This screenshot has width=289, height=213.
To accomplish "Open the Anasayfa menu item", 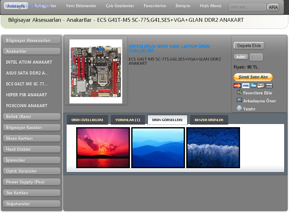I will (16, 6).
